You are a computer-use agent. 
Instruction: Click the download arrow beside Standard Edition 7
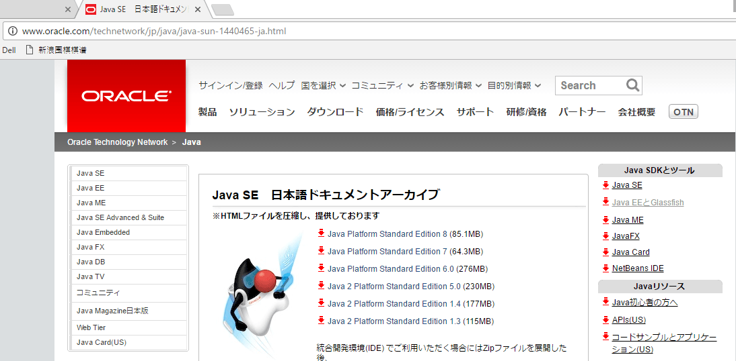[321, 250]
